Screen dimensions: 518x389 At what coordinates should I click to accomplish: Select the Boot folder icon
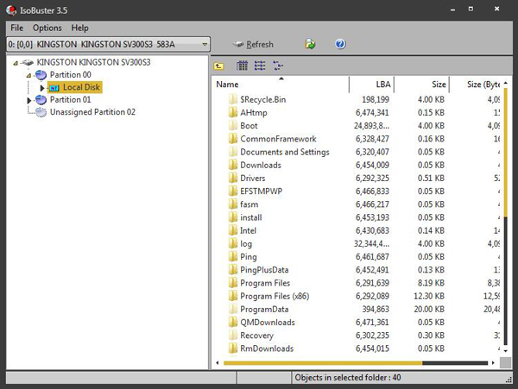[x=233, y=126]
